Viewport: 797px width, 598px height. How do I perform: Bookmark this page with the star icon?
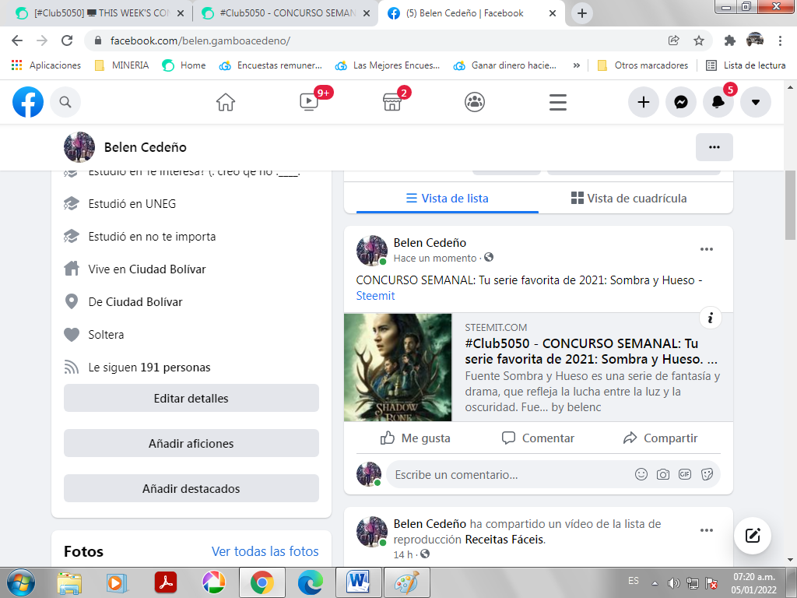click(x=699, y=40)
